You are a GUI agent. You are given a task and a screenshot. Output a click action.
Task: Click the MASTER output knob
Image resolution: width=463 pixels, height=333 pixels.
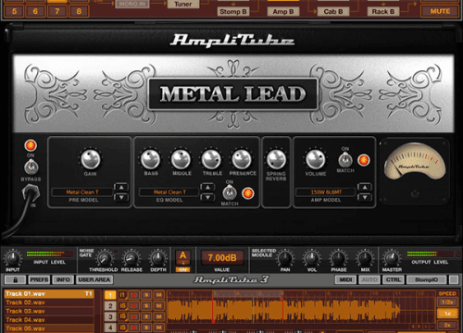(x=392, y=258)
